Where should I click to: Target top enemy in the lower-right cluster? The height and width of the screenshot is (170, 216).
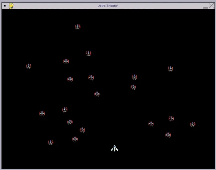click(171, 119)
